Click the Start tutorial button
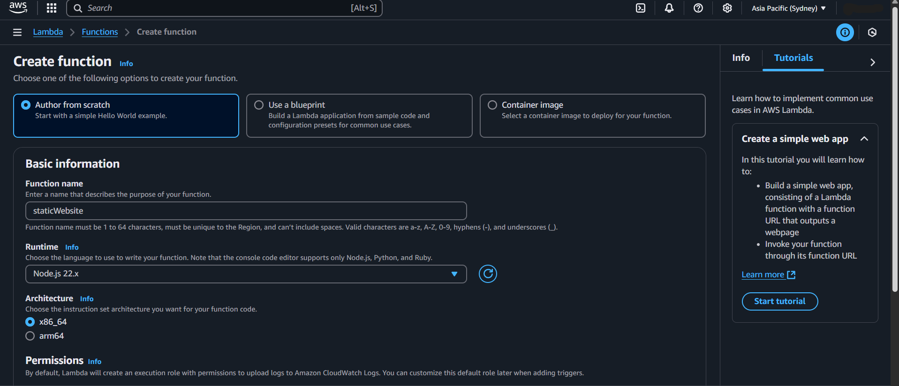This screenshot has height=386, width=899. (x=779, y=301)
